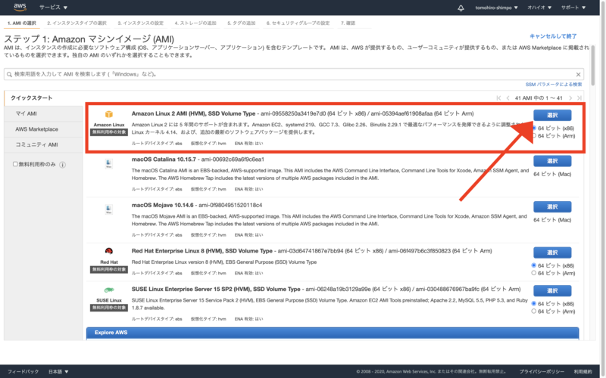
Task: Select 64 ビット (Arm) for Red Hat Enterprise Linux
Action: tap(534, 273)
